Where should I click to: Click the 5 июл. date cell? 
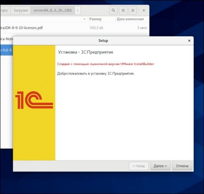142,28
